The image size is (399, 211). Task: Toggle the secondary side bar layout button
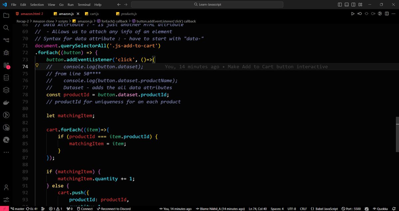click(x=354, y=5)
